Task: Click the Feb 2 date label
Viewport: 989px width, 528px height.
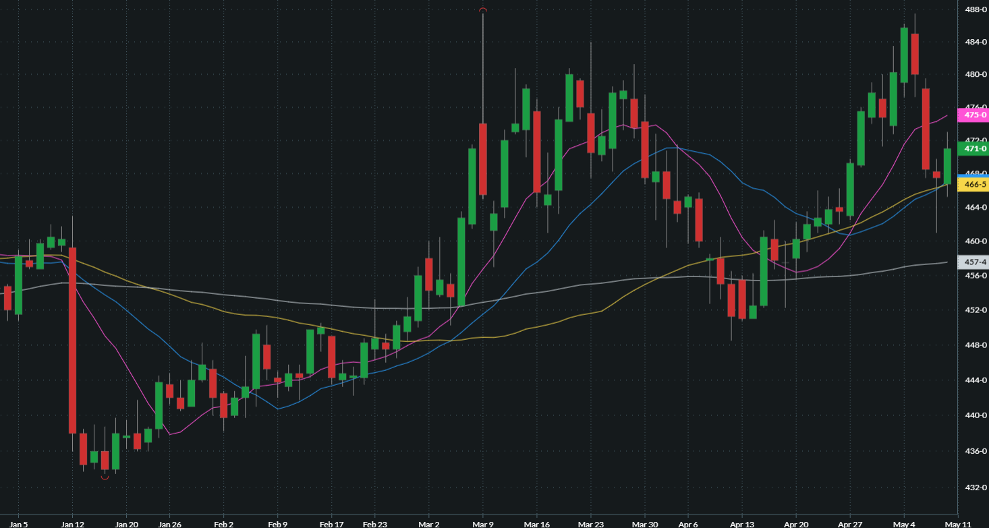Action: pyautogui.click(x=223, y=524)
